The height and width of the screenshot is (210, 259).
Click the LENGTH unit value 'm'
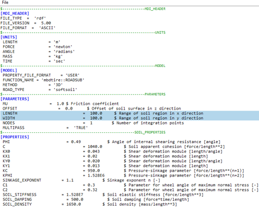point(57,42)
